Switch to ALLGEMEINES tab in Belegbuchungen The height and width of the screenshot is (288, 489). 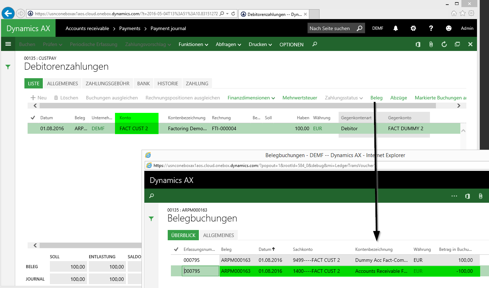218,235
